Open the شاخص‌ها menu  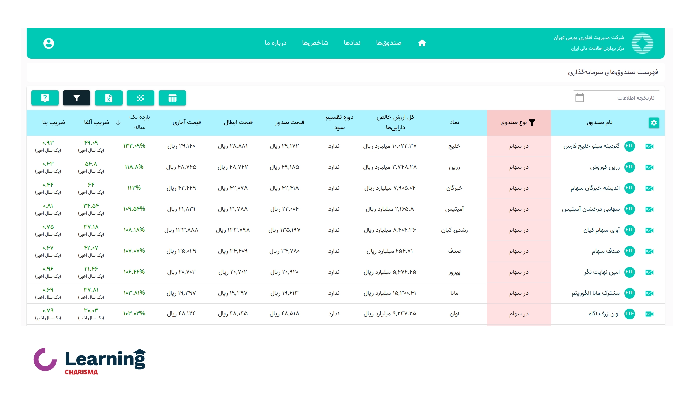315,43
